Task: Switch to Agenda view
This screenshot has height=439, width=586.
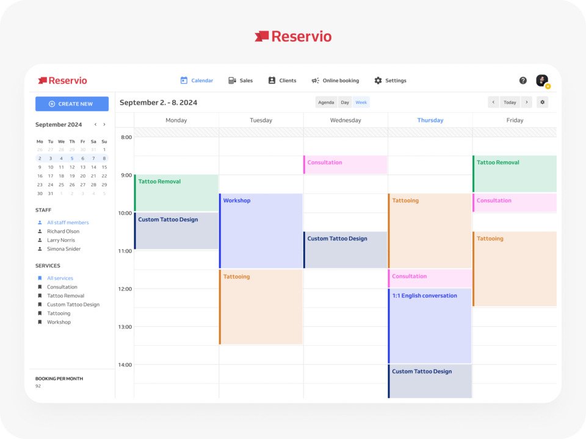Action: (326, 102)
